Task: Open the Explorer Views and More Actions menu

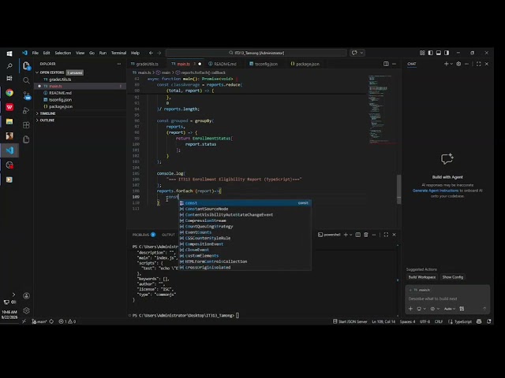Action: 119,64
